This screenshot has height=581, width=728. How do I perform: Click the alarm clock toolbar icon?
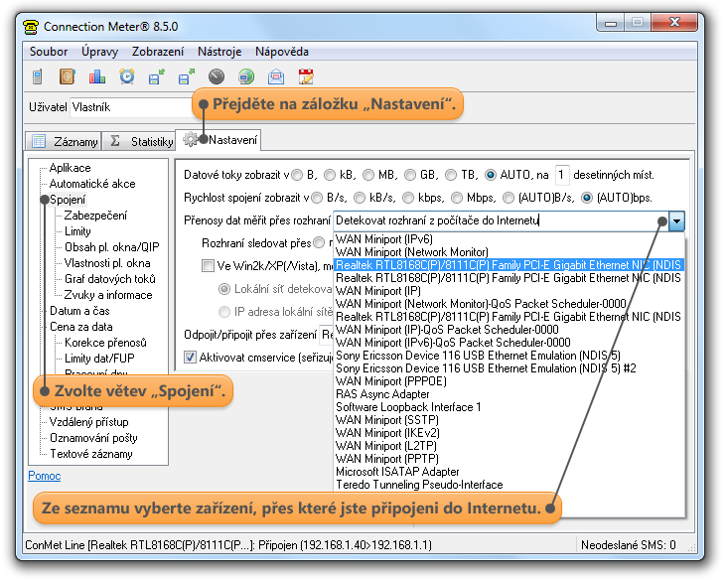127,76
